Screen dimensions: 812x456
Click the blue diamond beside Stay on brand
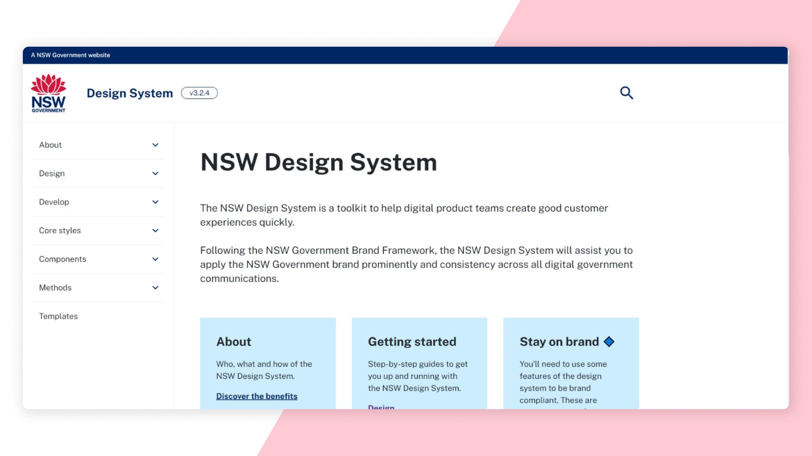(x=609, y=342)
